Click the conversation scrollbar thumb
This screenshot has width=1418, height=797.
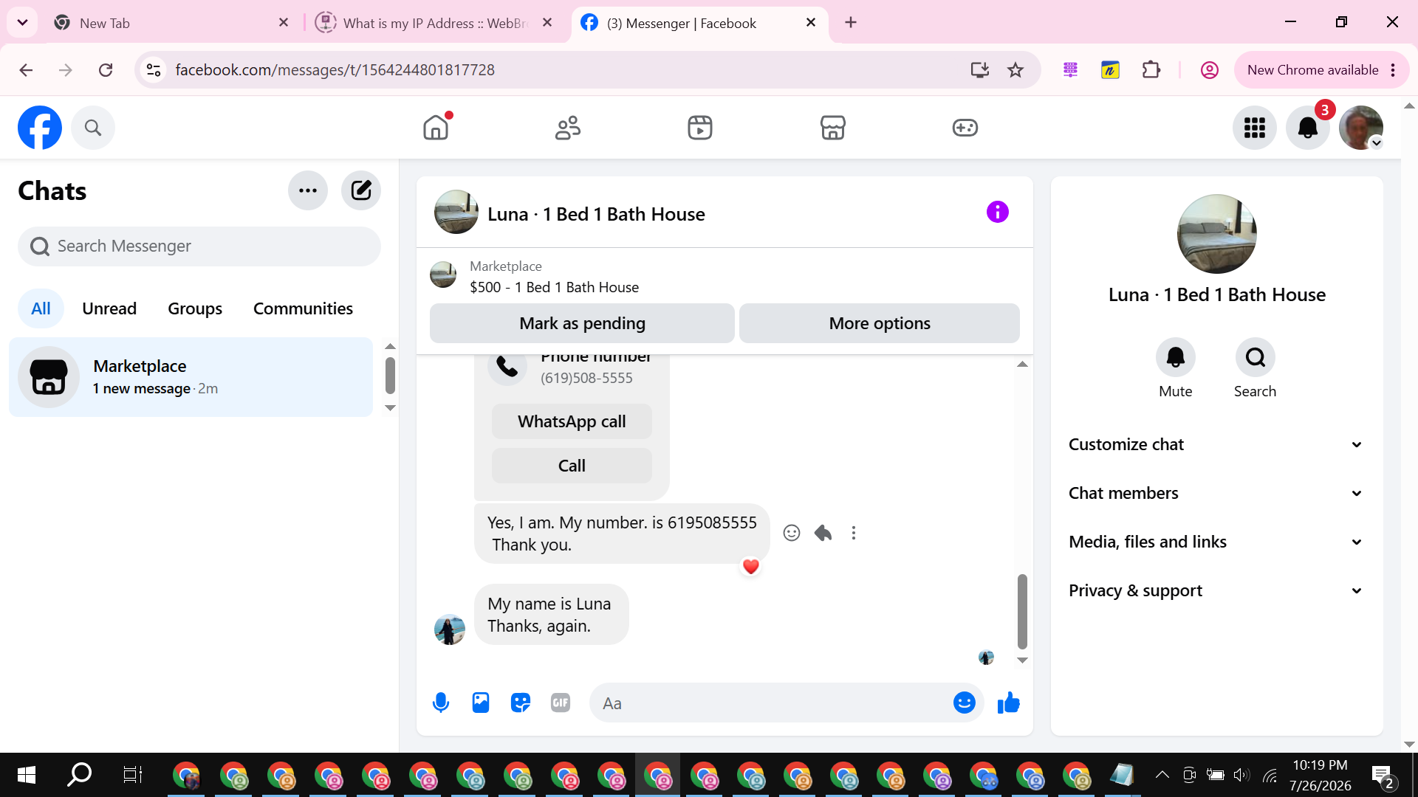(x=1022, y=612)
